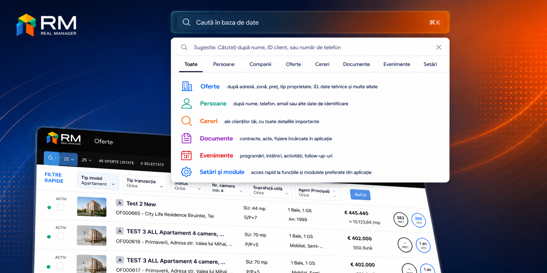Open the blue 25 page-size dropdown
547x273 pixels.
68,159
